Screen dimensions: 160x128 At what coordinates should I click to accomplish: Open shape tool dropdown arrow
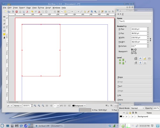(72, 12)
